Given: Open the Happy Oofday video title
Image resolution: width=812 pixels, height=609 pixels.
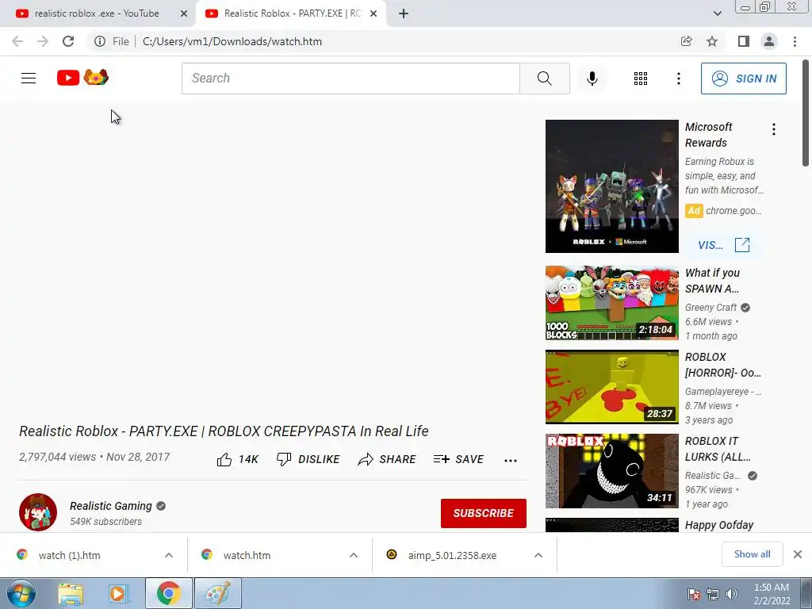Looking at the screenshot, I should 718,525.
